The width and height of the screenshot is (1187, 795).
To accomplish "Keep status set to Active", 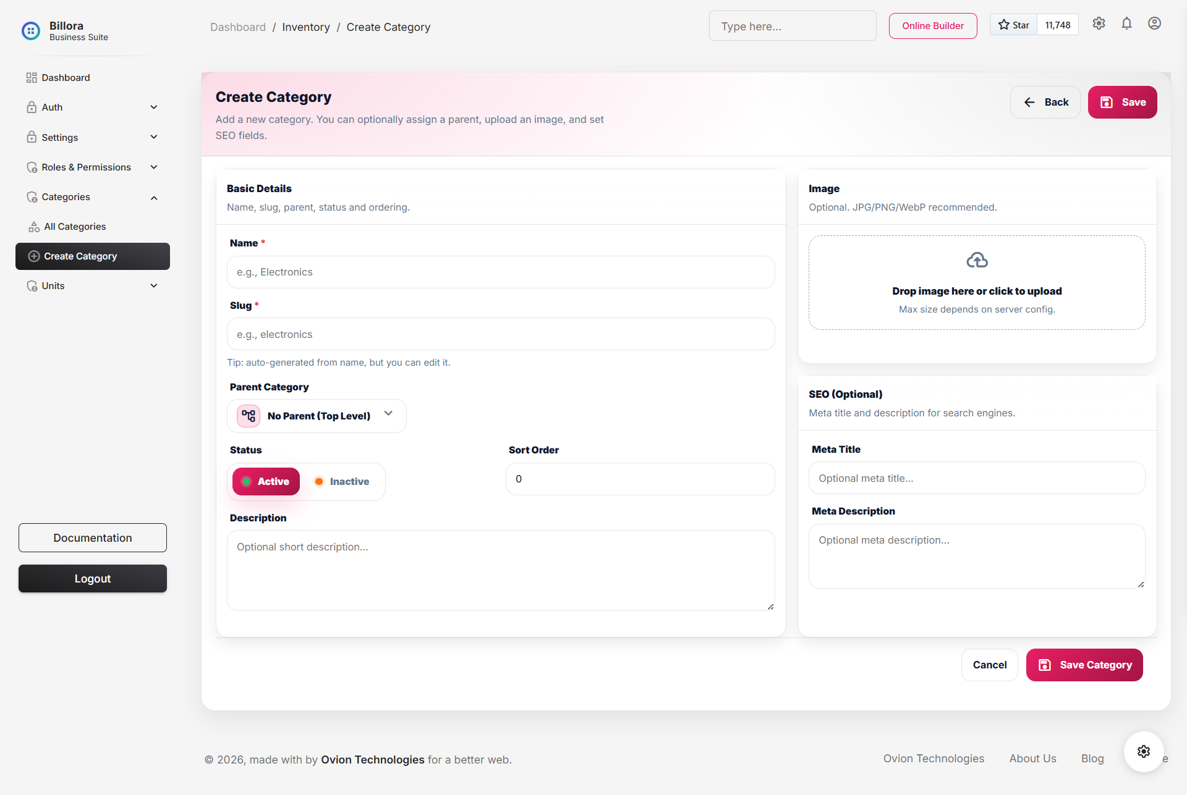I will click(x=265, y=481).
